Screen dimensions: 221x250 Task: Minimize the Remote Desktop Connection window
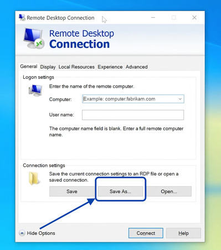153,18
